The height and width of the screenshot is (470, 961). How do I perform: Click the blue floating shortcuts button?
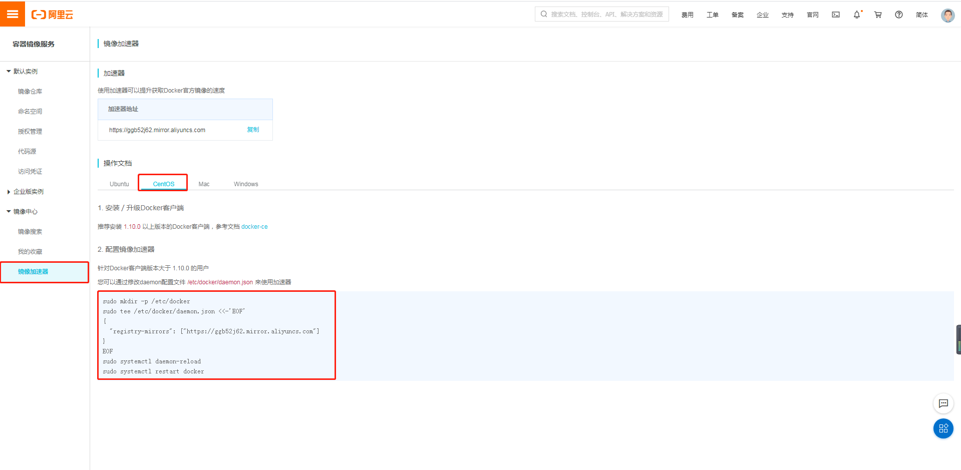coord(943,428)
